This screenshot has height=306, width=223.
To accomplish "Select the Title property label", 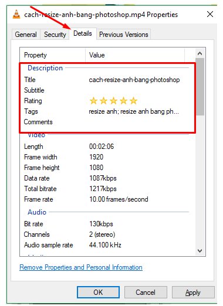I will pyautogui.click(x=30, y=80).
